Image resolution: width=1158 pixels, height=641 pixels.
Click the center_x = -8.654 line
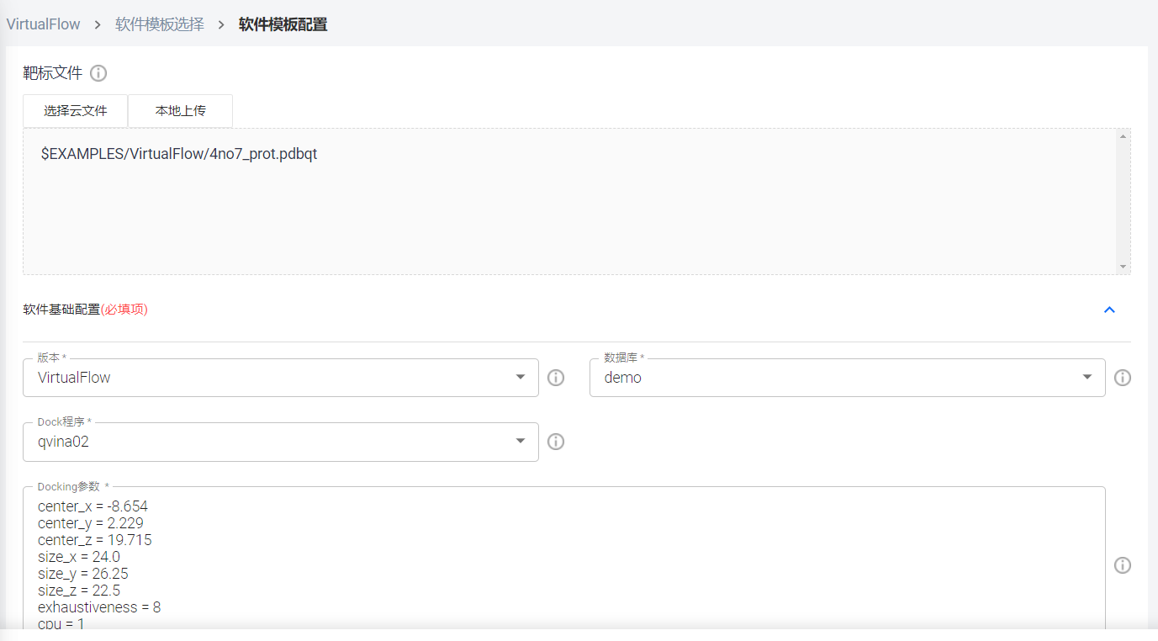coord(93,506)
